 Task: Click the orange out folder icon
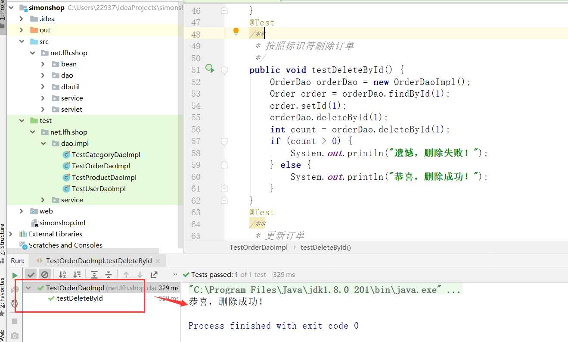34,30
